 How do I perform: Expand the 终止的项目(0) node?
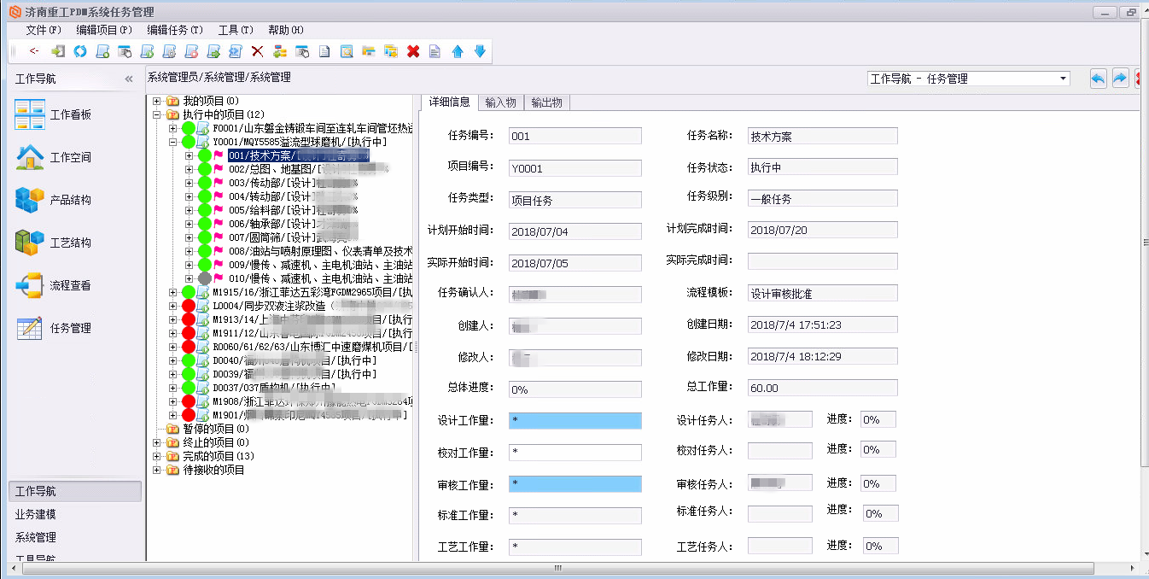(x=157, y=442)
